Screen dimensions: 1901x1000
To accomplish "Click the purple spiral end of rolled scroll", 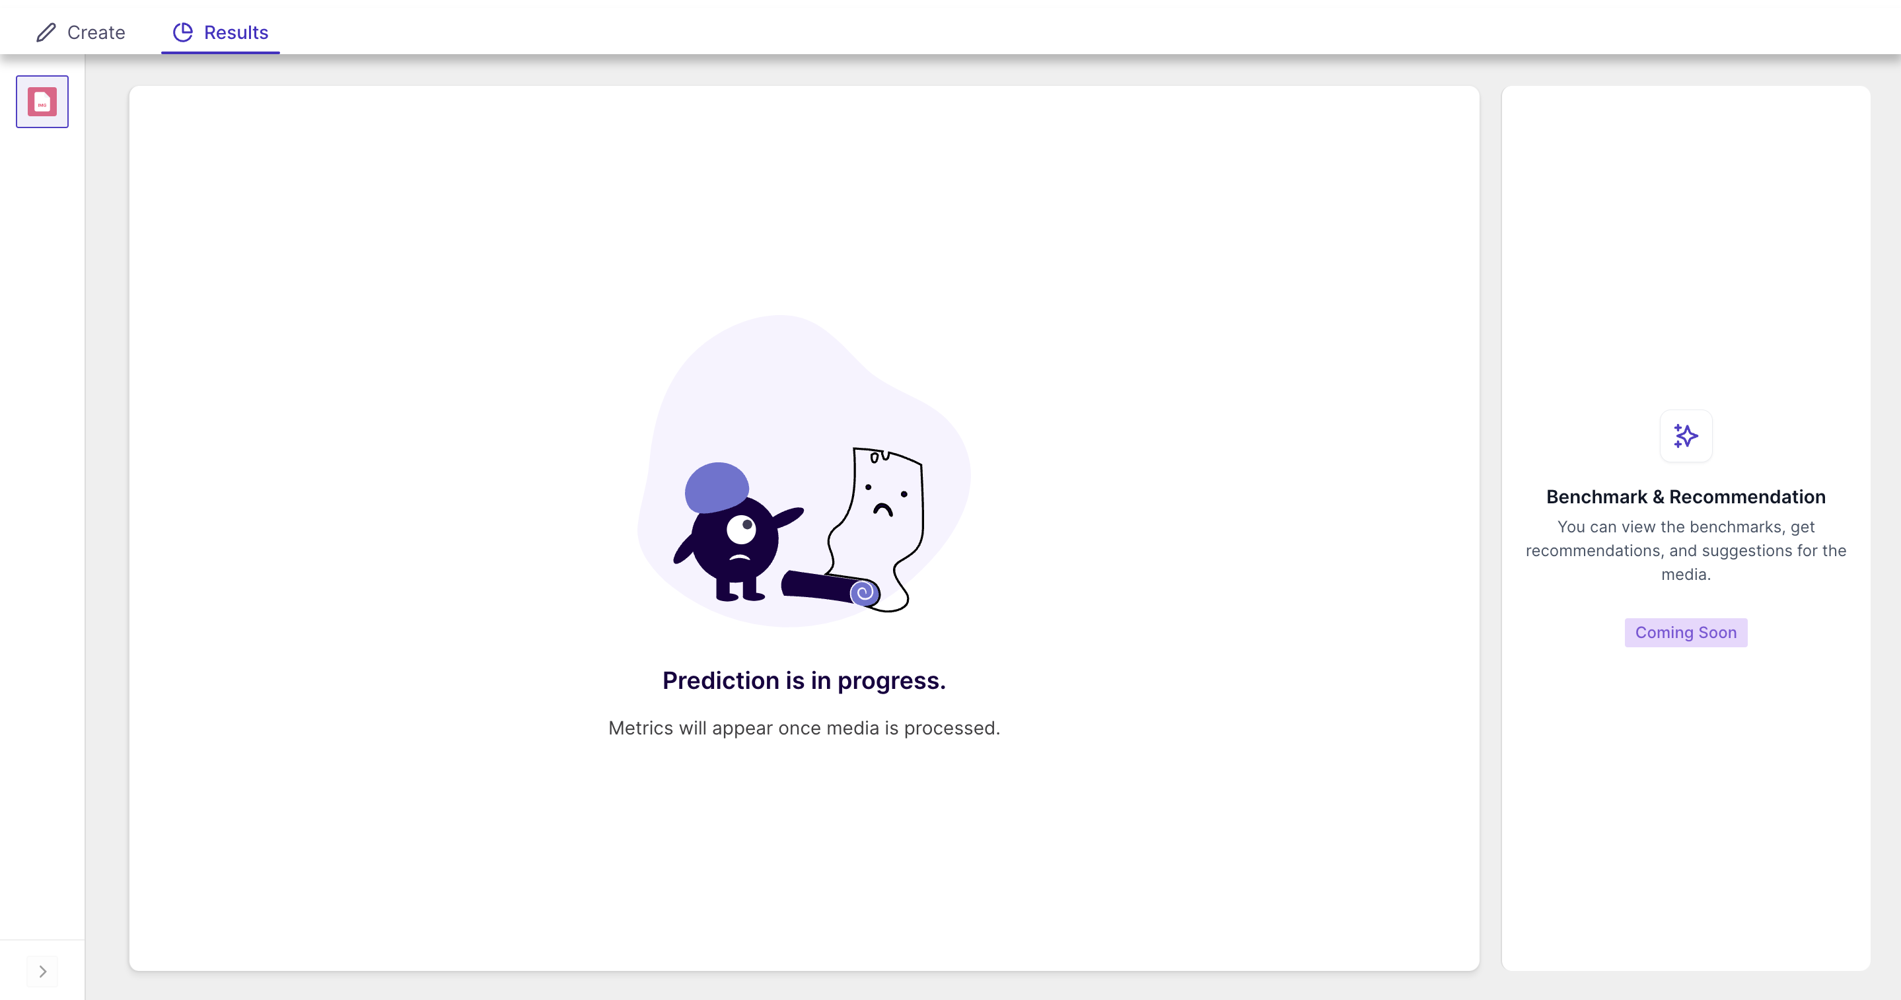I will (x=863, y=592).
